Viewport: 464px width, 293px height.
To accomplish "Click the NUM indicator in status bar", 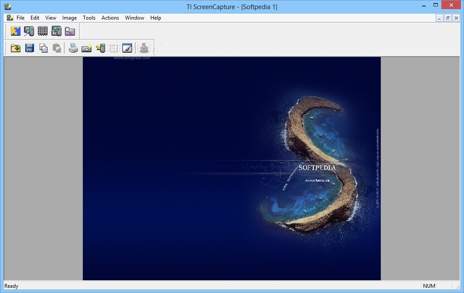I will coord(429,286).
